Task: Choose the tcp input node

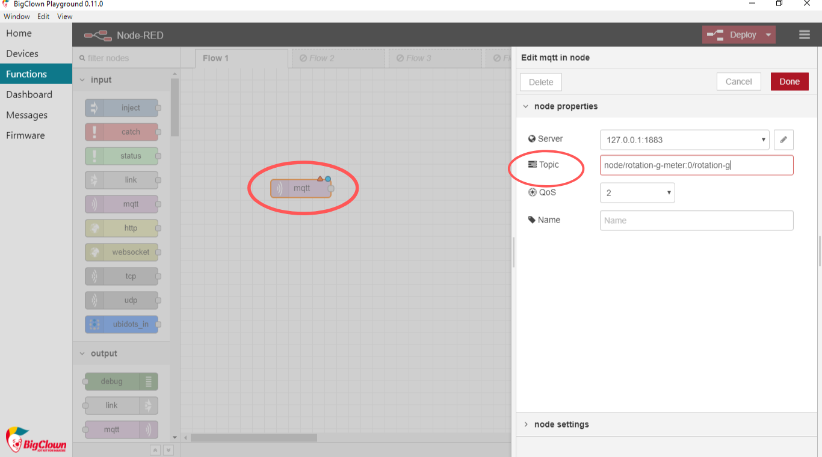Action: pyautogui.click(x=122, y=276)
